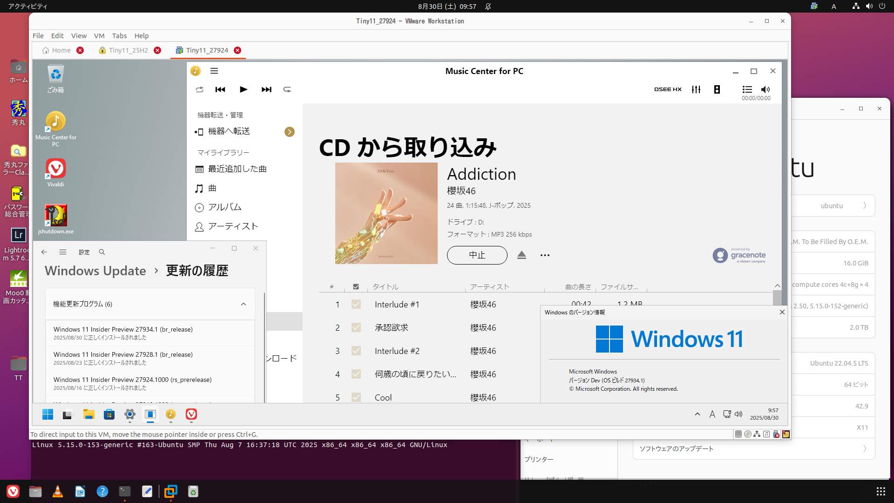This screenshot has width=894, height=503.
Task: Launch VLC from the Ubuntu dock
Action: coord(58,491)
